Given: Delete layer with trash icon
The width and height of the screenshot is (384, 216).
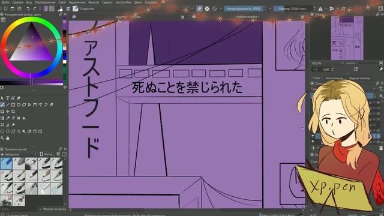Looking at the screenshot, I should point(381,148).
